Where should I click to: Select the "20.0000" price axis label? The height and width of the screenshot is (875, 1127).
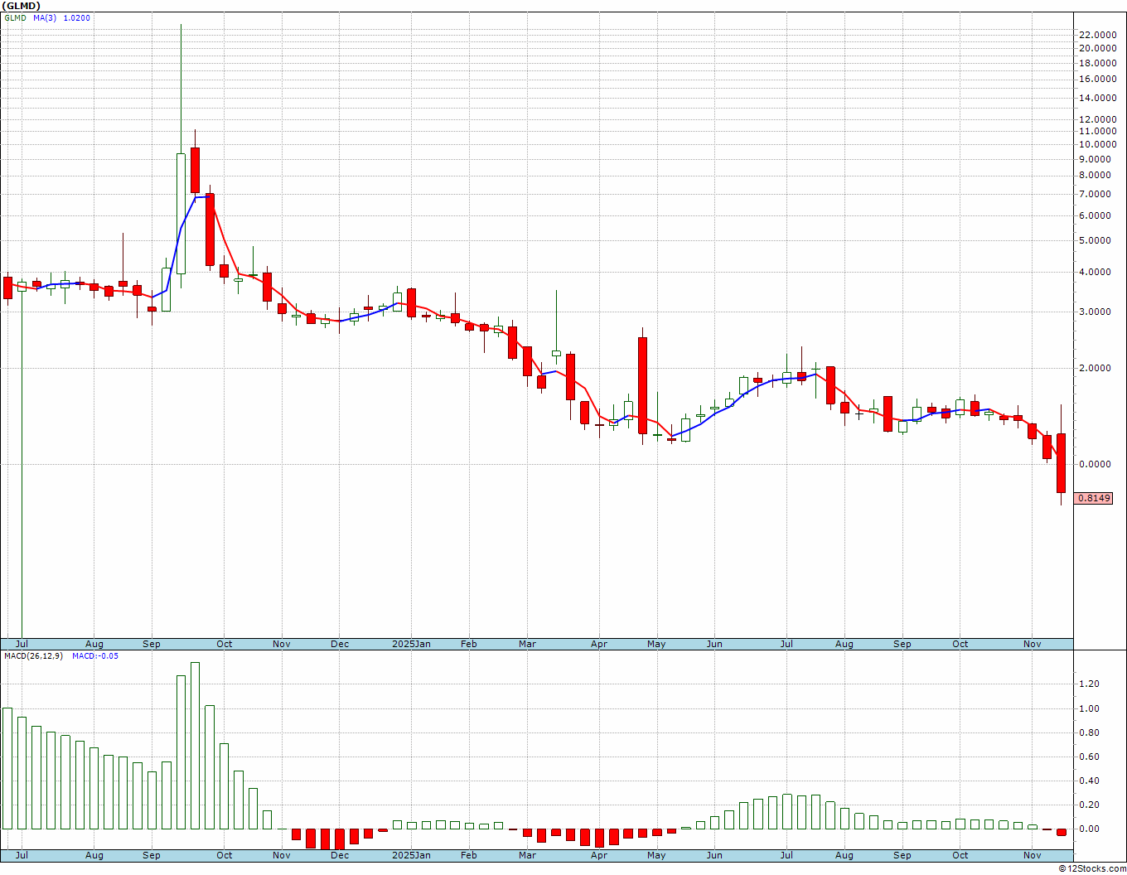(1097, 48)
